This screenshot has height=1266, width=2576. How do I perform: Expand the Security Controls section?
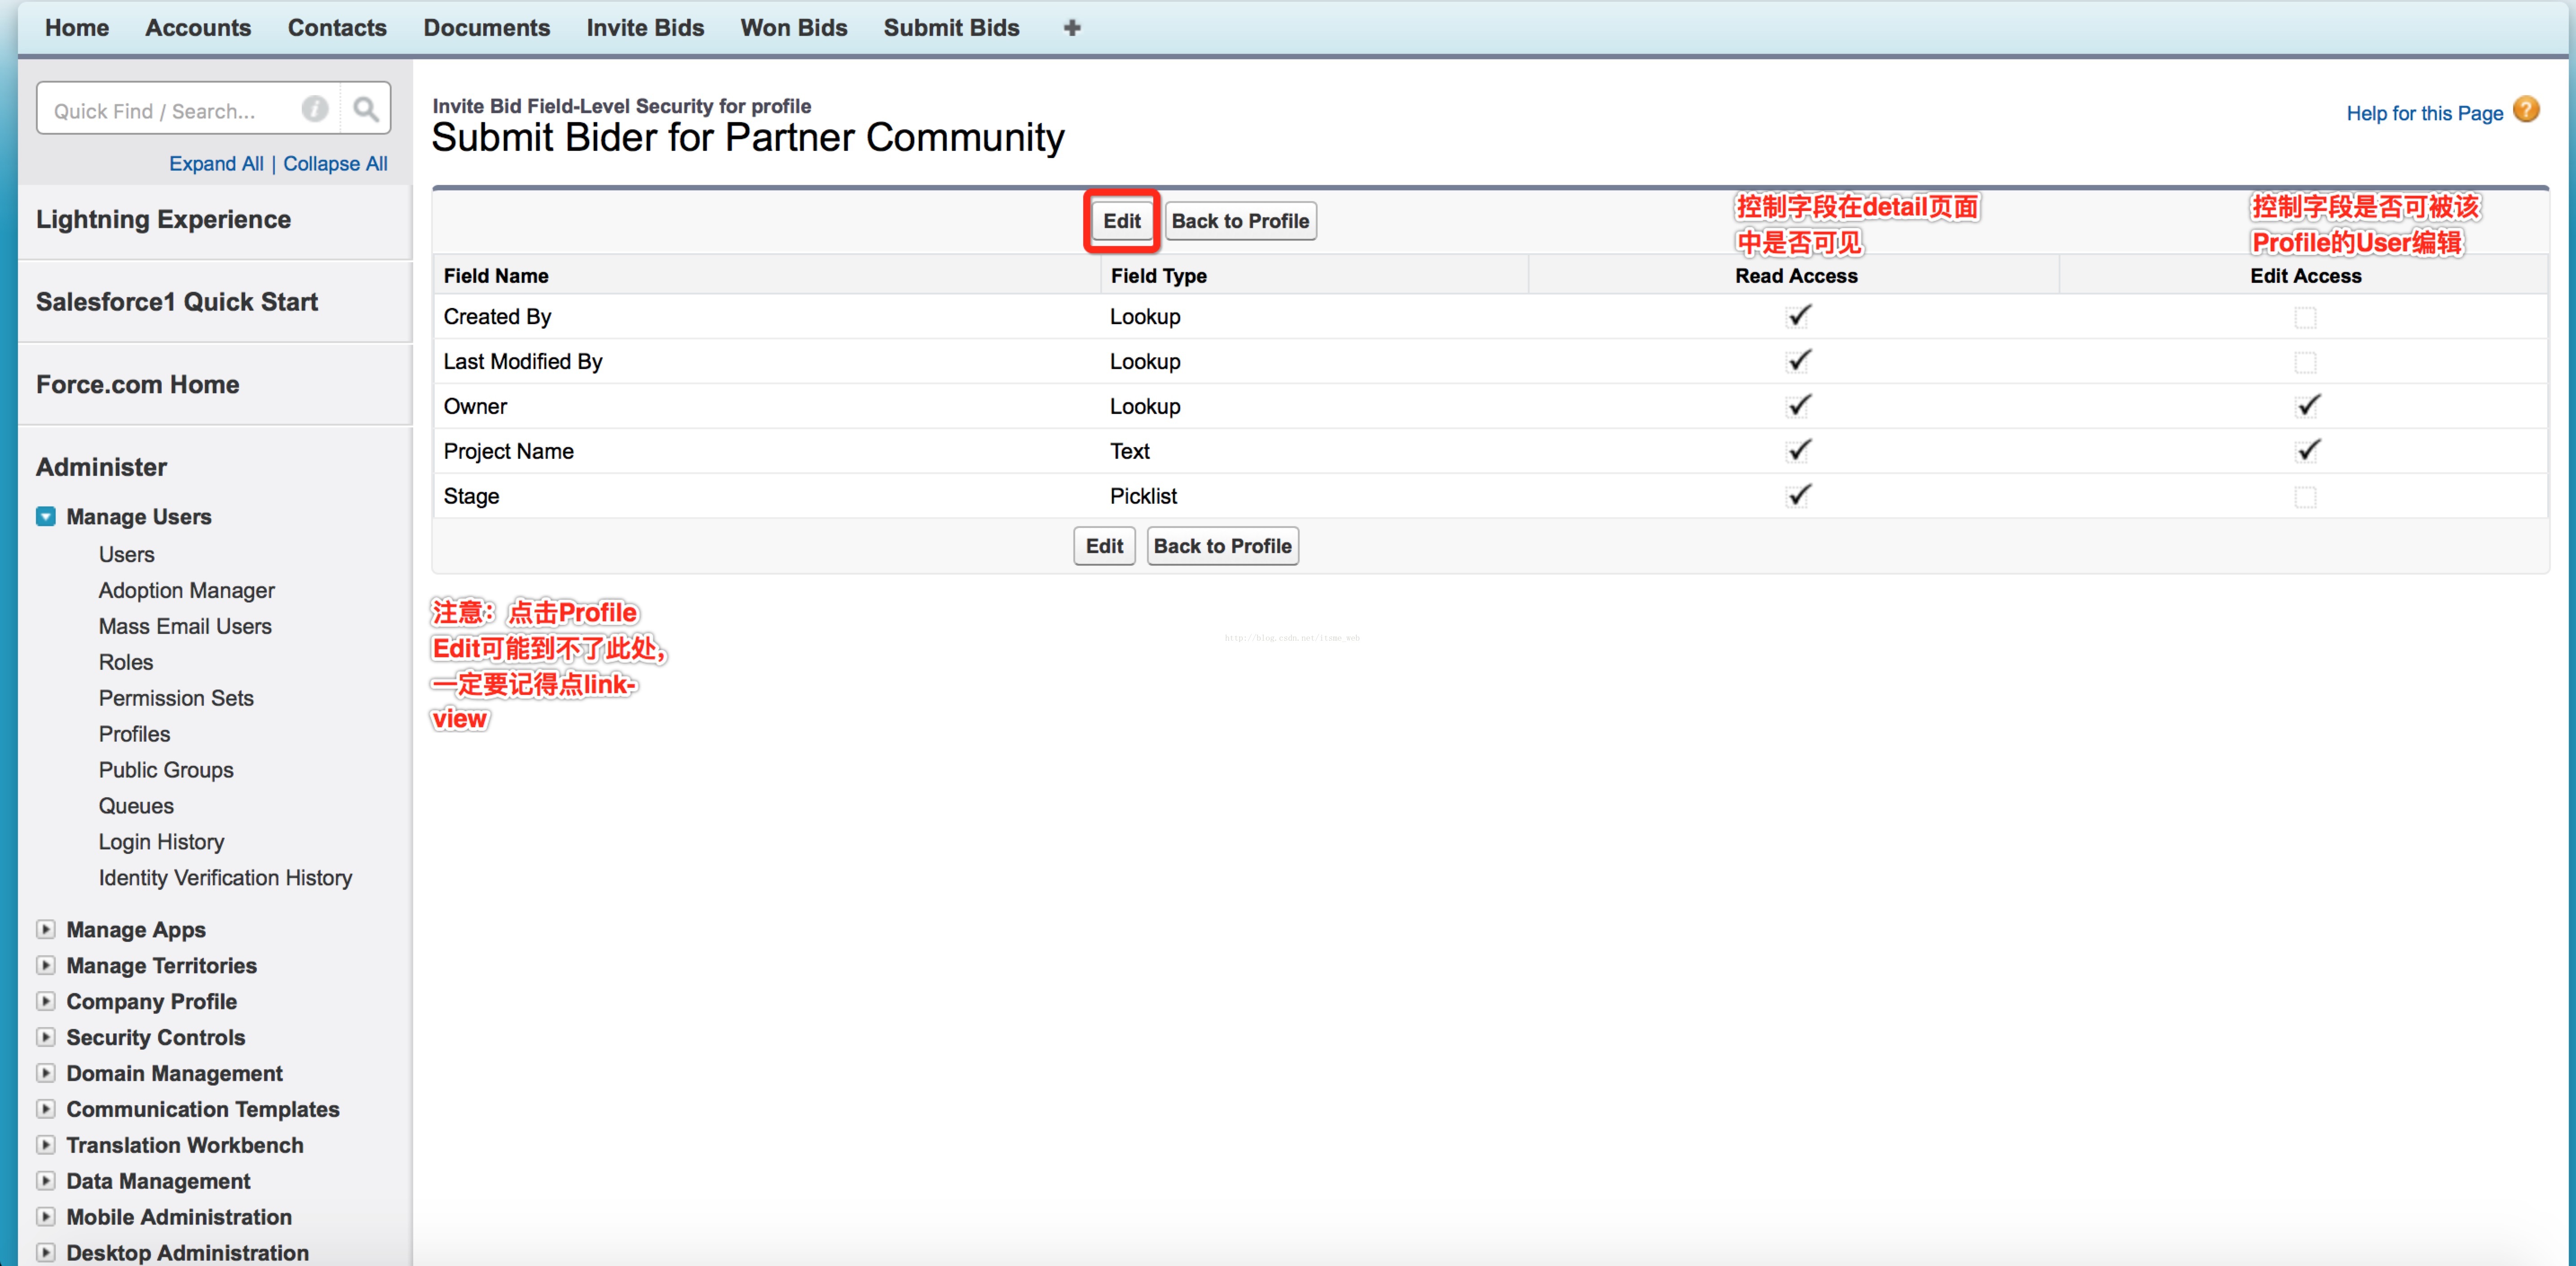[46, 1037]
